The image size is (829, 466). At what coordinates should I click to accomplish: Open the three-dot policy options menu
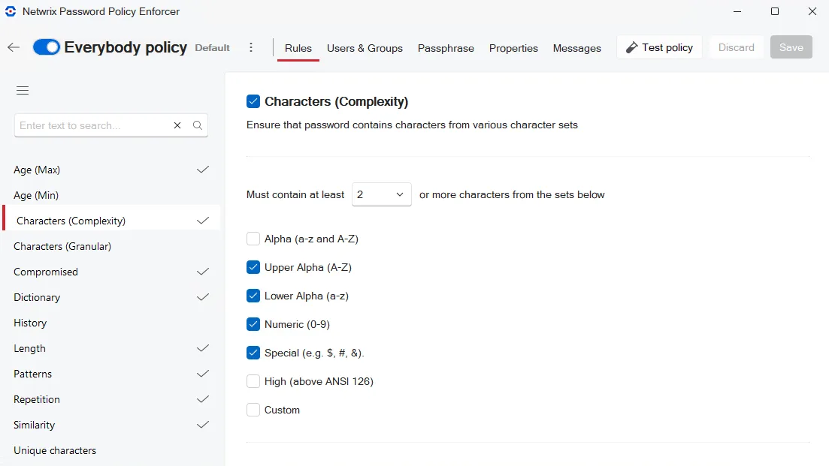pyautogui.click(x=251, y=47)
